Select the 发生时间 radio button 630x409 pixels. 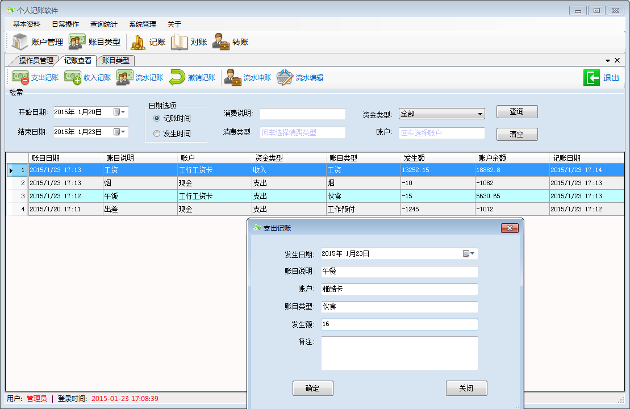157,133
